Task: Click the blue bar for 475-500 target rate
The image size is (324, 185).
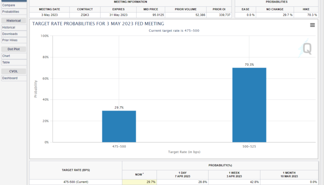Action: (x=119, y=126)
